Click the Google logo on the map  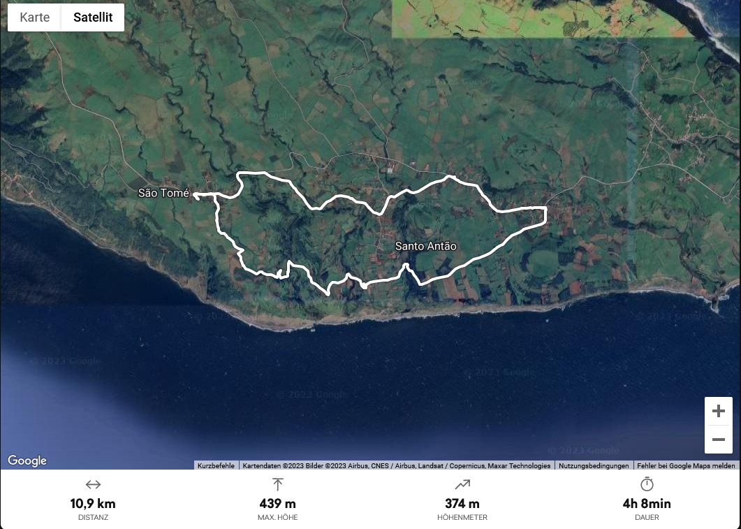27,461
